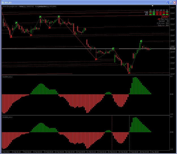The width and height of the screenshot is (177, 154).
Task: Maximize the HS1,H1 chart window
Action: tap(171, 3)
